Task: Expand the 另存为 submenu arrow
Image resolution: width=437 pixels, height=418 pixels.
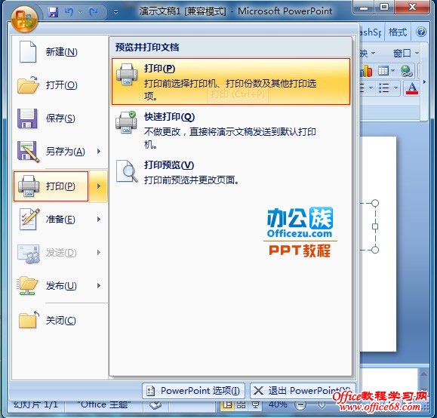Action: click(x=99, y=152)
